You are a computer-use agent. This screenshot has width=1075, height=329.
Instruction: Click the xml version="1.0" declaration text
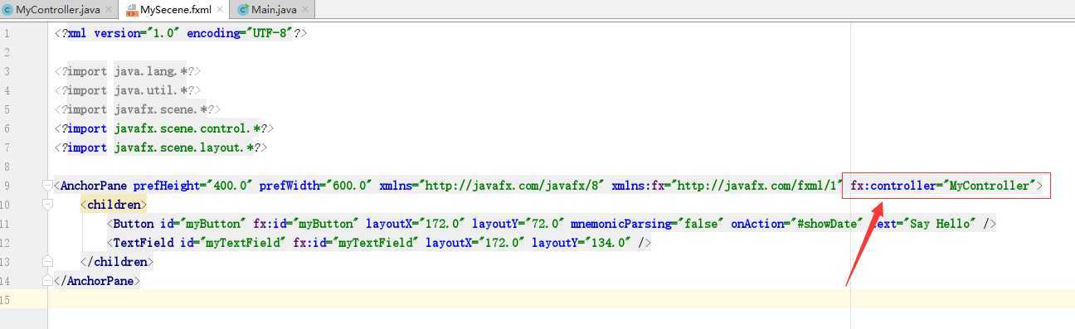[123, 33]
